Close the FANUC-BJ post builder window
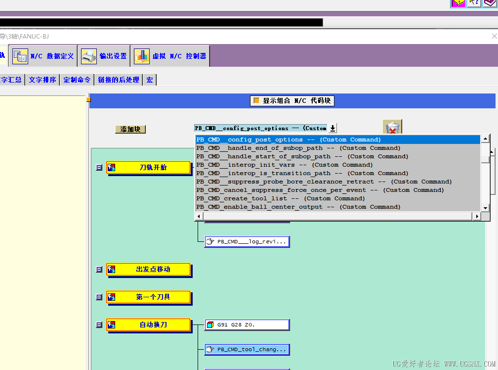 [494, 36]
